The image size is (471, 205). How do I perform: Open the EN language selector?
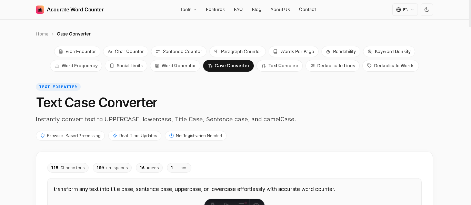[x=405, y=10]
